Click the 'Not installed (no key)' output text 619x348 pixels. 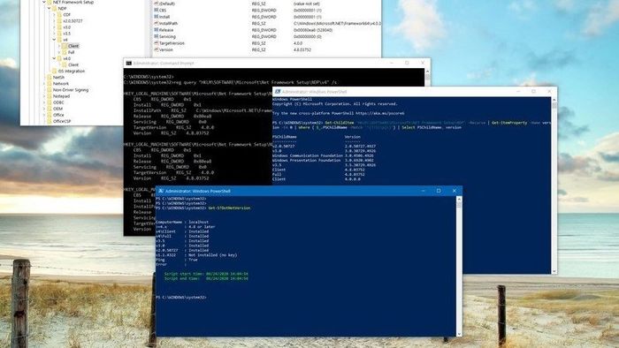[x=213, y=255]
